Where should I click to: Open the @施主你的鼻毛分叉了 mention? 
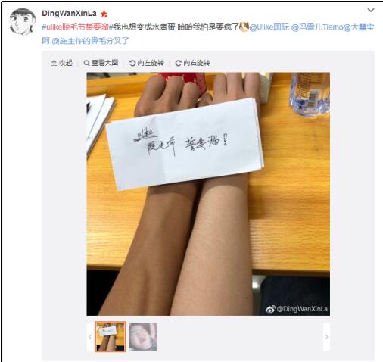pyautogui.click(x=90, y=41)
